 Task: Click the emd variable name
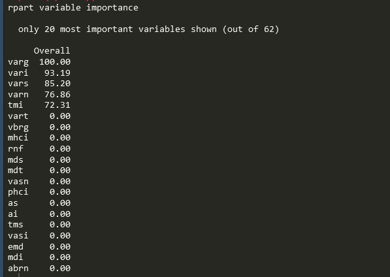click(x=16, y=247)
